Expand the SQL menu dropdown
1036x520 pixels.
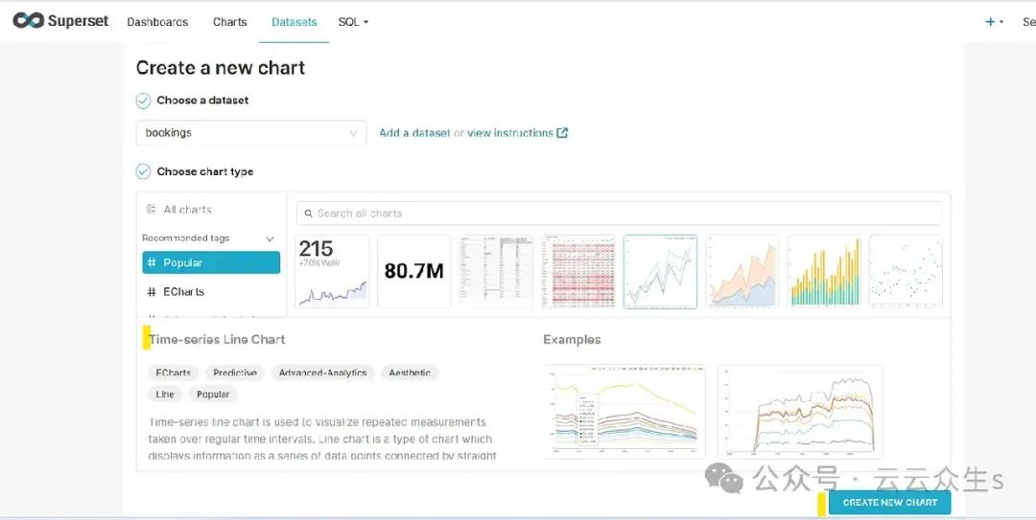[x=353, y=22]
